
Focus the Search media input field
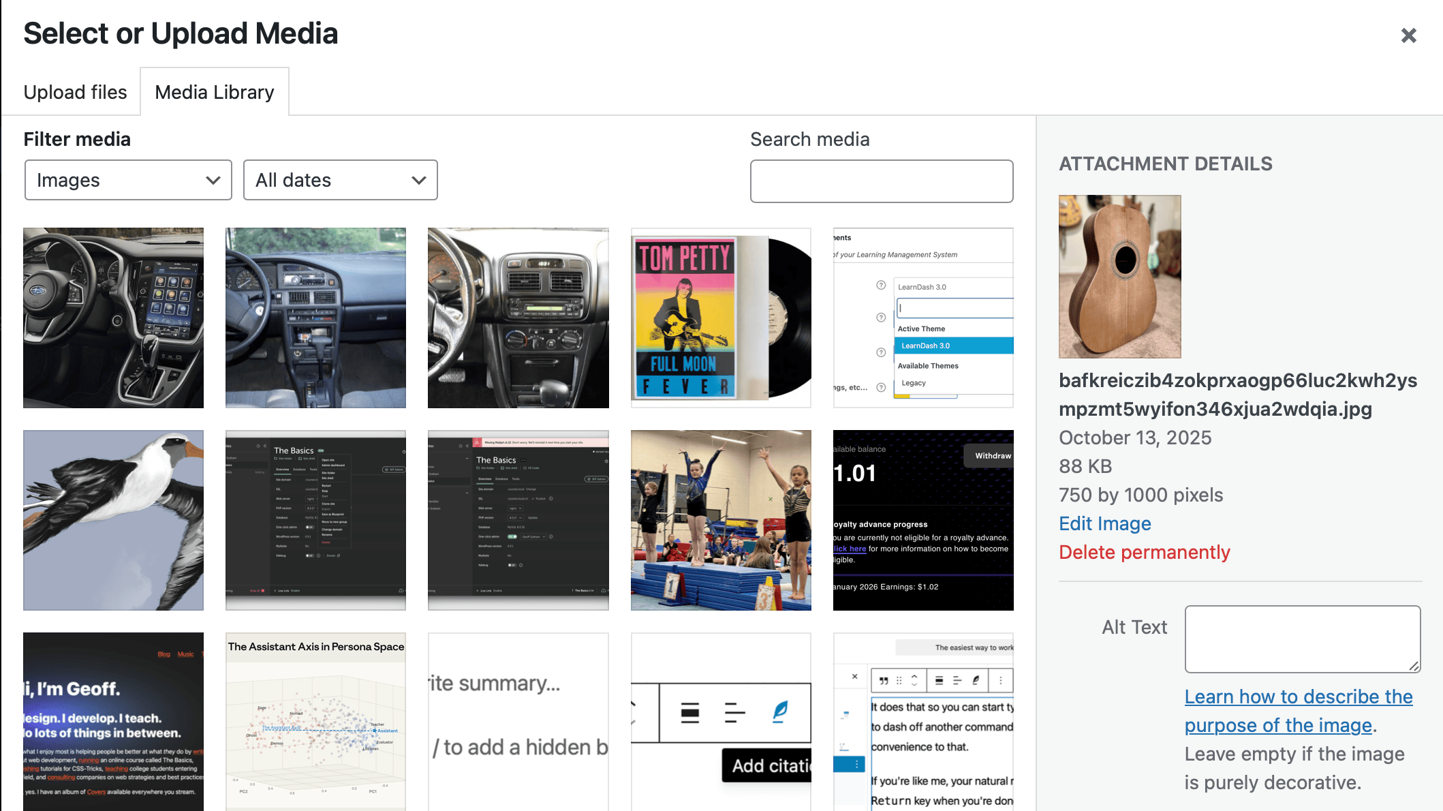coord(882,181)
